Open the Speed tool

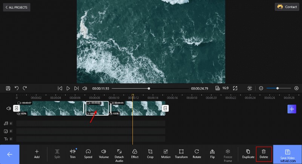pos(88,154)
